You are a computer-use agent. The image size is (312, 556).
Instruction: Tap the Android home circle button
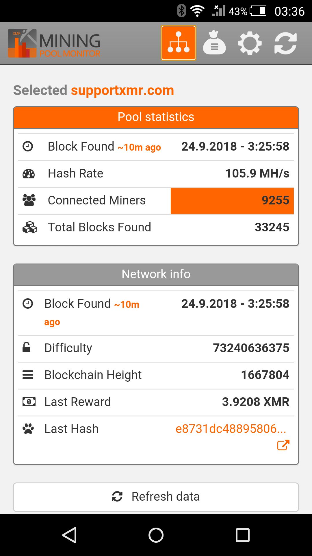pos(156,535)
